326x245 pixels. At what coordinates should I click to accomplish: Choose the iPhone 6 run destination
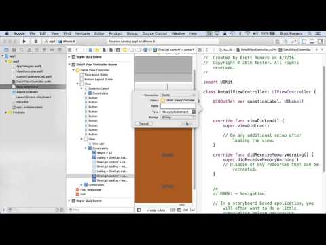click(67, 42)
